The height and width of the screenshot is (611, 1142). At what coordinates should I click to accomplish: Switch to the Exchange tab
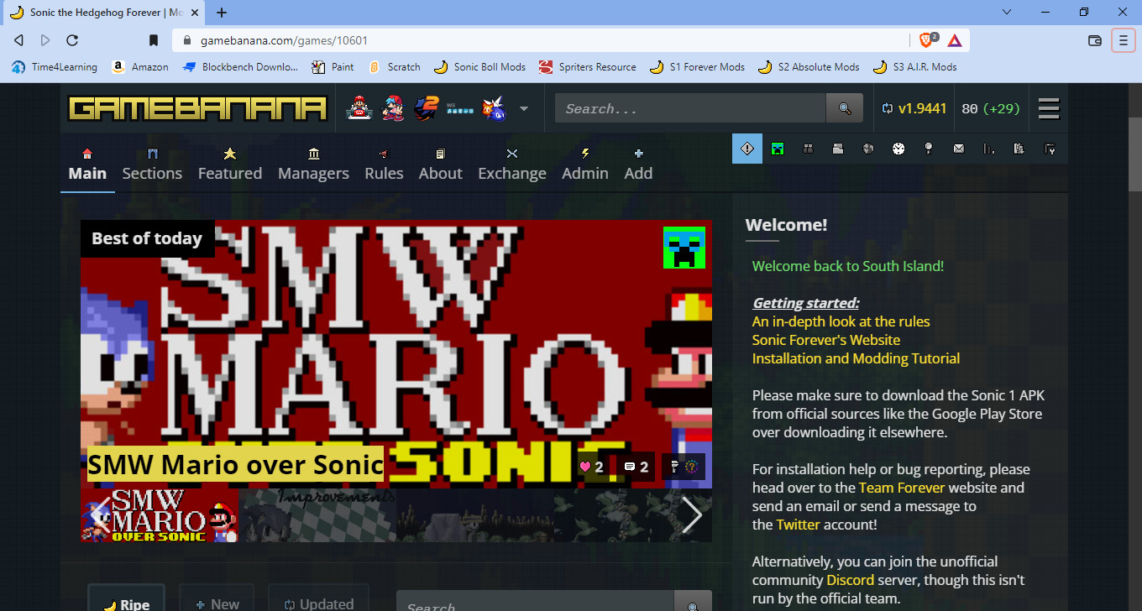point(511,164)
